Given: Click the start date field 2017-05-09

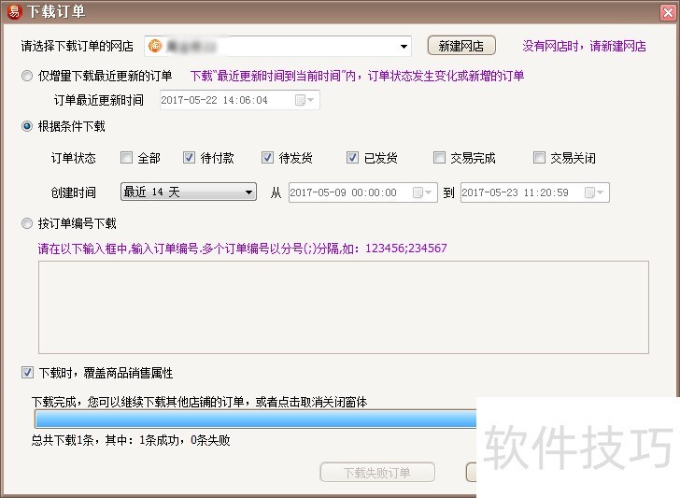Looking at the screenshot, I should [x=363, y=192].
